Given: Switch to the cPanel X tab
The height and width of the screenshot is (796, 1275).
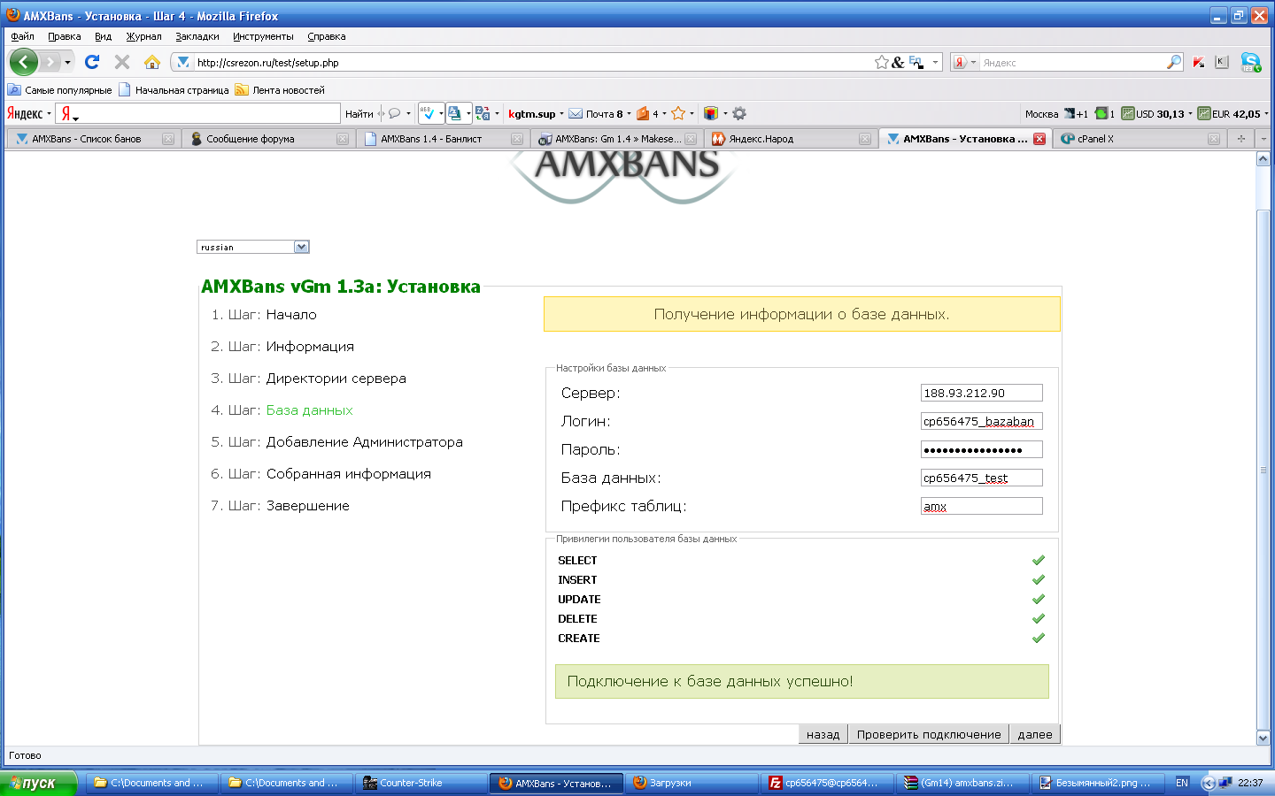Looking at the screenshot, I should click(x=1140, y=139).
